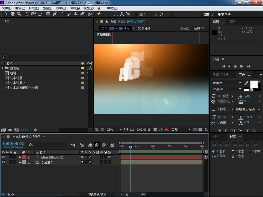Expand the 固态层 folder
Screen dimensions: 263x197
3,68
